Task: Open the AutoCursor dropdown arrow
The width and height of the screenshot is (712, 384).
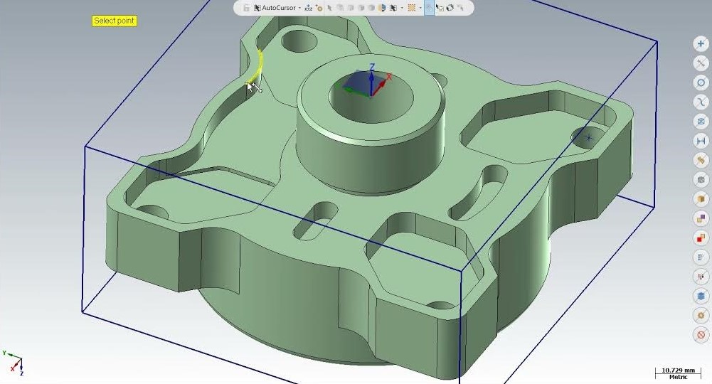Action: 299,8
